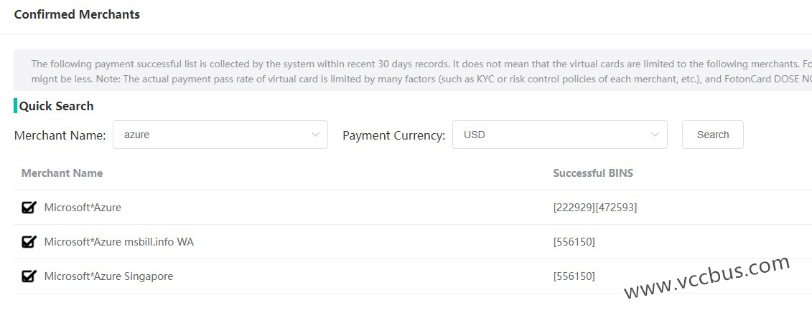812x315 pixels.
Task: Click the Merchant Name dropdown arrow
Action: pos(315,135)
